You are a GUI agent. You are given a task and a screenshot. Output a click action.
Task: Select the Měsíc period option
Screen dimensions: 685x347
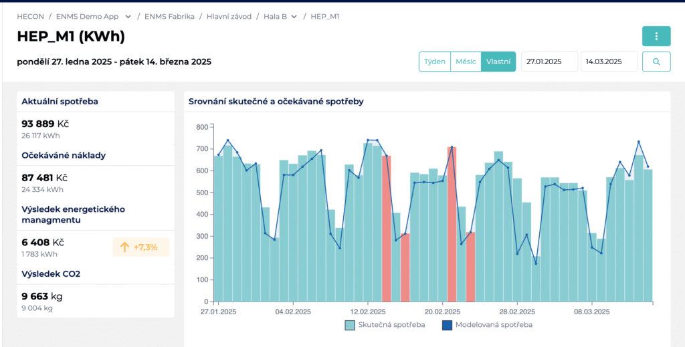[x=466, y=62]
